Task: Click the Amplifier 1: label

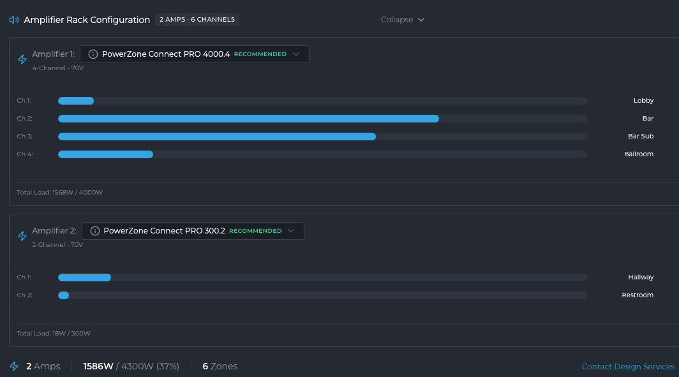Action: click(x=53, y=54)
